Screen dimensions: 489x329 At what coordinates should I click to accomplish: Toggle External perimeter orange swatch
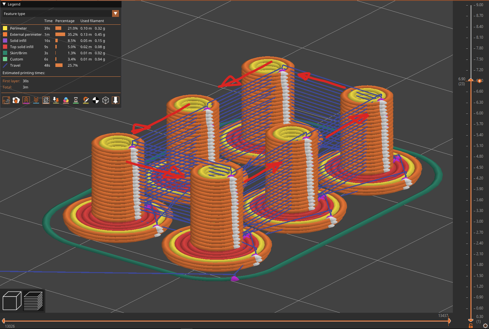[x=5, y=34]
